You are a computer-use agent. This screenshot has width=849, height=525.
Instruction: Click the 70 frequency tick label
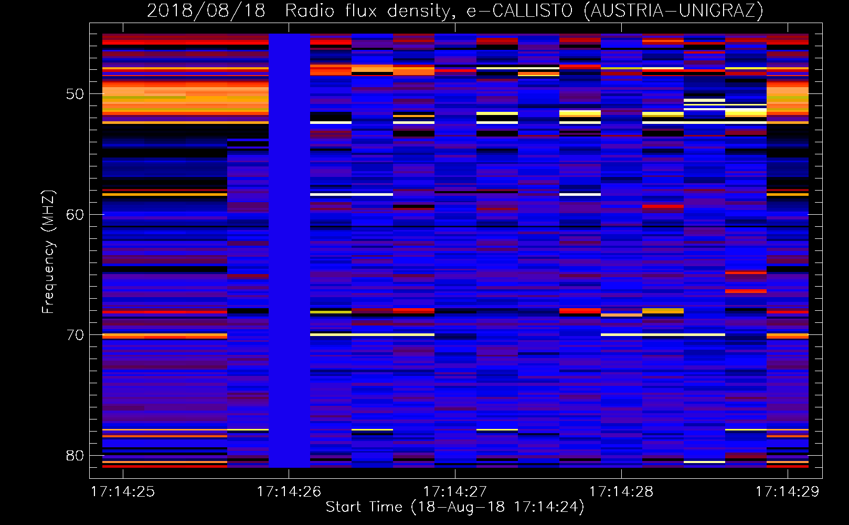click(x=75, y=335)
